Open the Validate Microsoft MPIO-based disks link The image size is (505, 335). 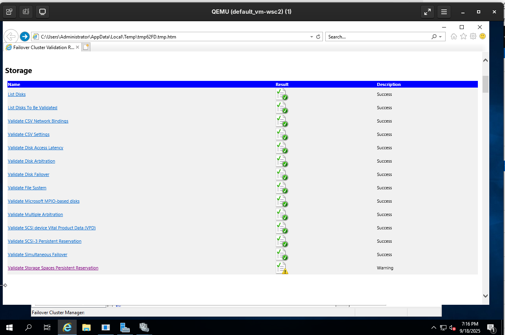click(x=44, y=201)
